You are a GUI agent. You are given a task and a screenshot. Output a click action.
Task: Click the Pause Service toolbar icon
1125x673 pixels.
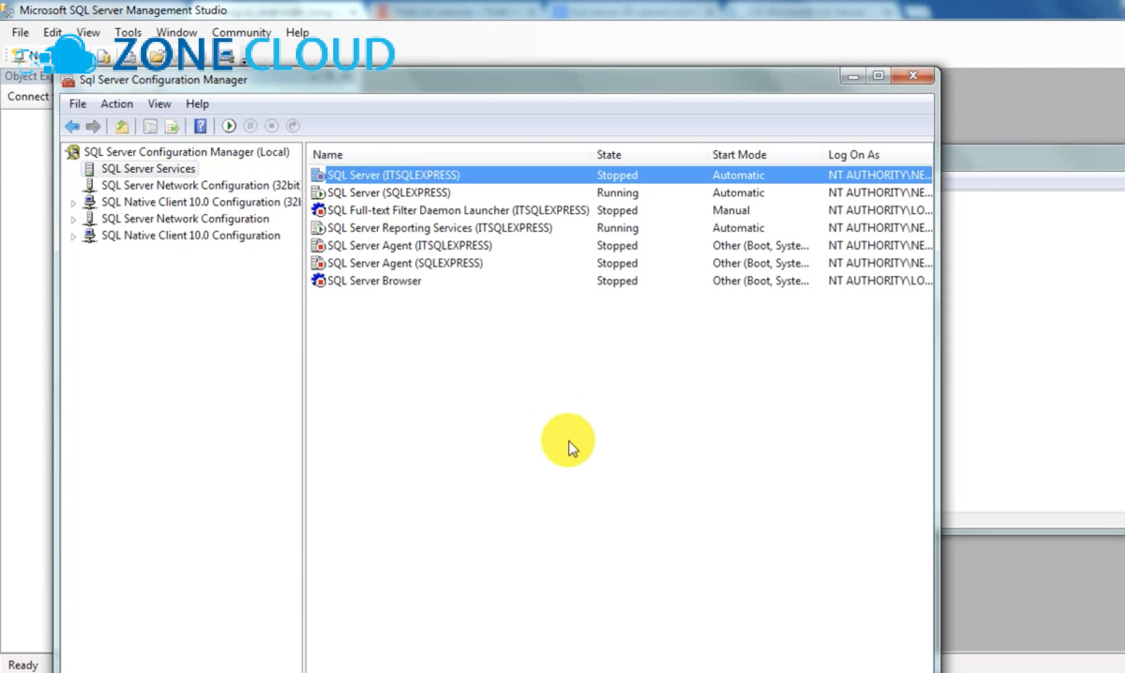250,126
